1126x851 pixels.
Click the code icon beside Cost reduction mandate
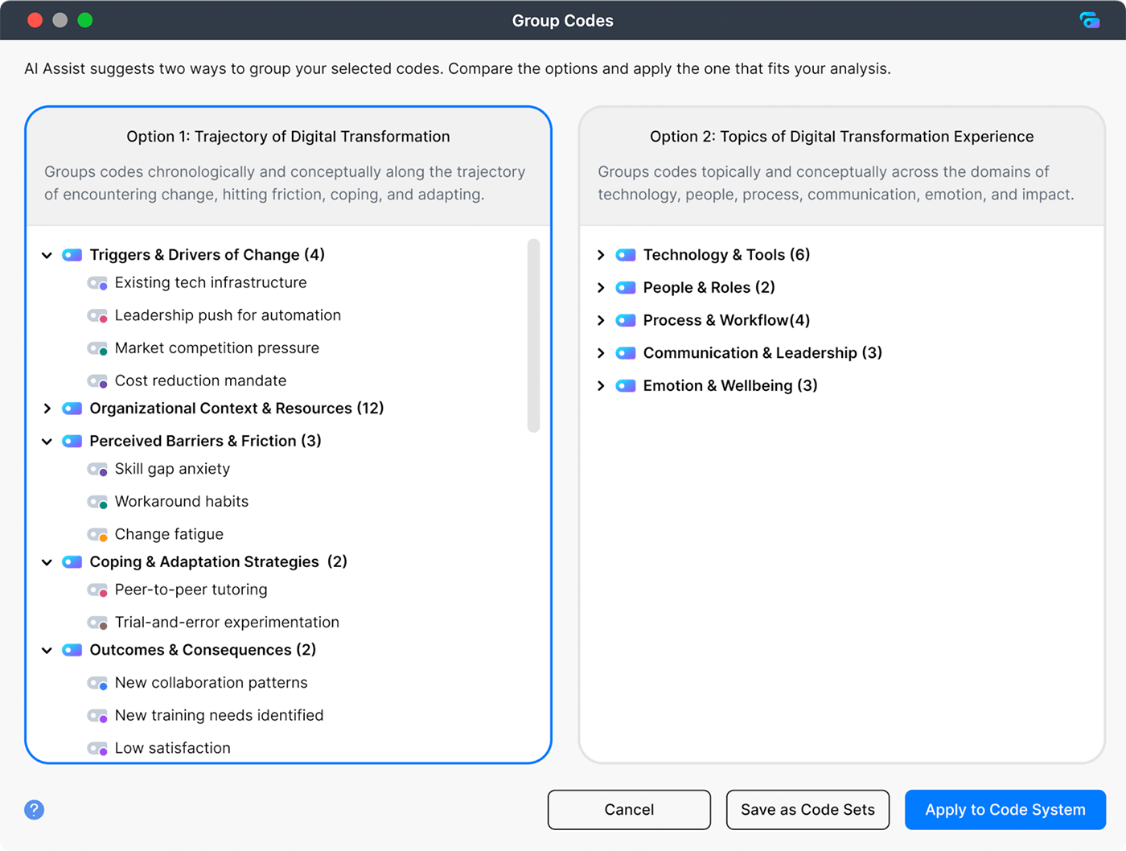pos(97,381)
